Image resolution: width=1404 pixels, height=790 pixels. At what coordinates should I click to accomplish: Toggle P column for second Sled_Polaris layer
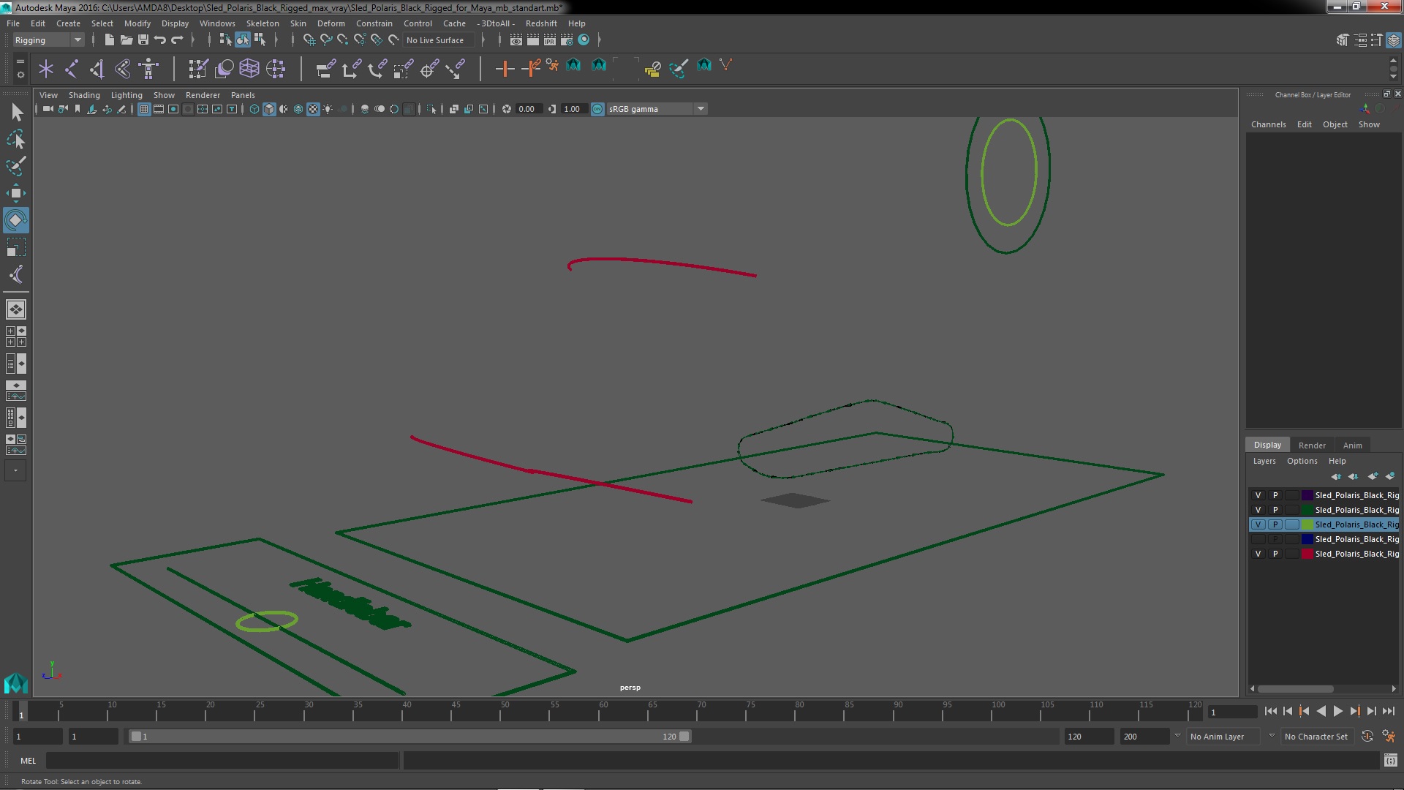[1275, 509]
